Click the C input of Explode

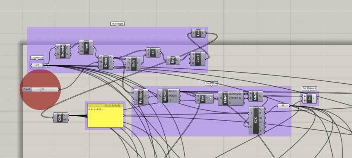point(58,48)
